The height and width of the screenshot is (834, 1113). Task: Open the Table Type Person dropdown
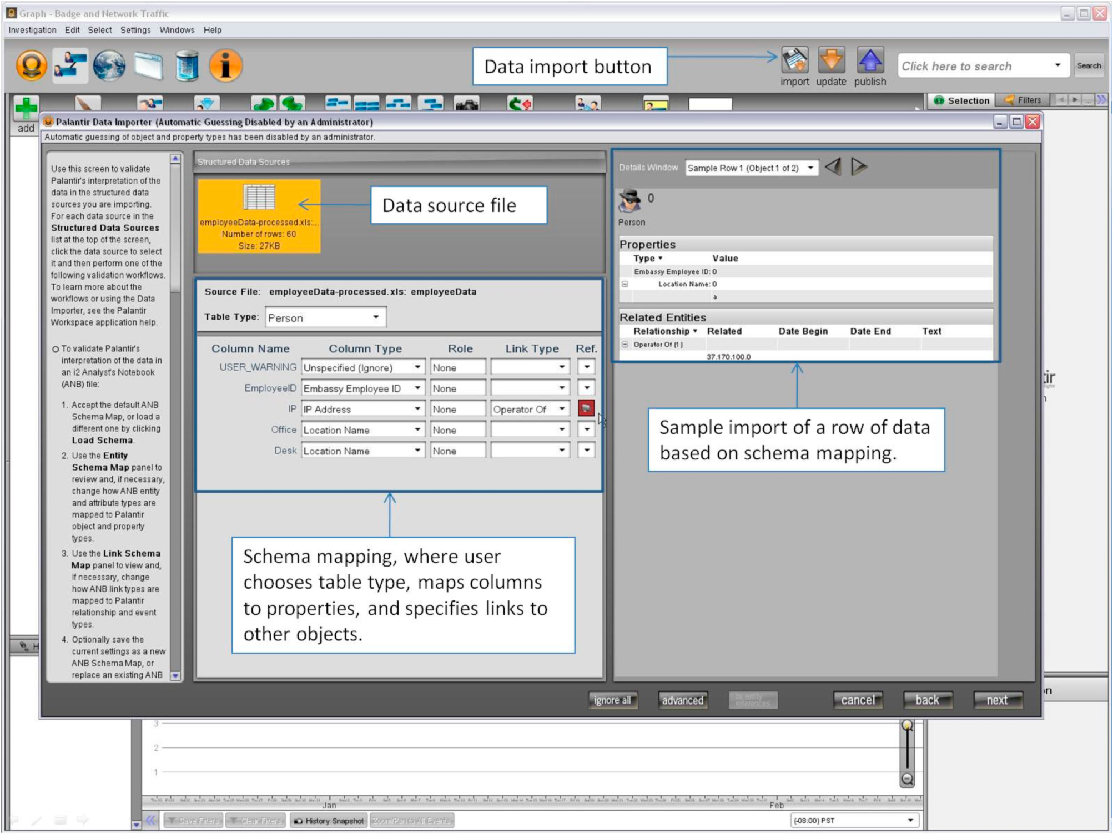click(325, 317)
